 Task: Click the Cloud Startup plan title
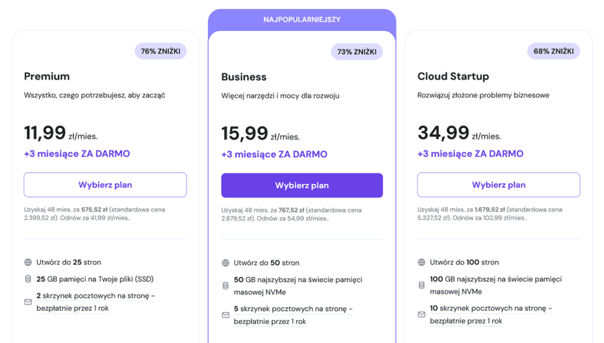tap(454, 76)
